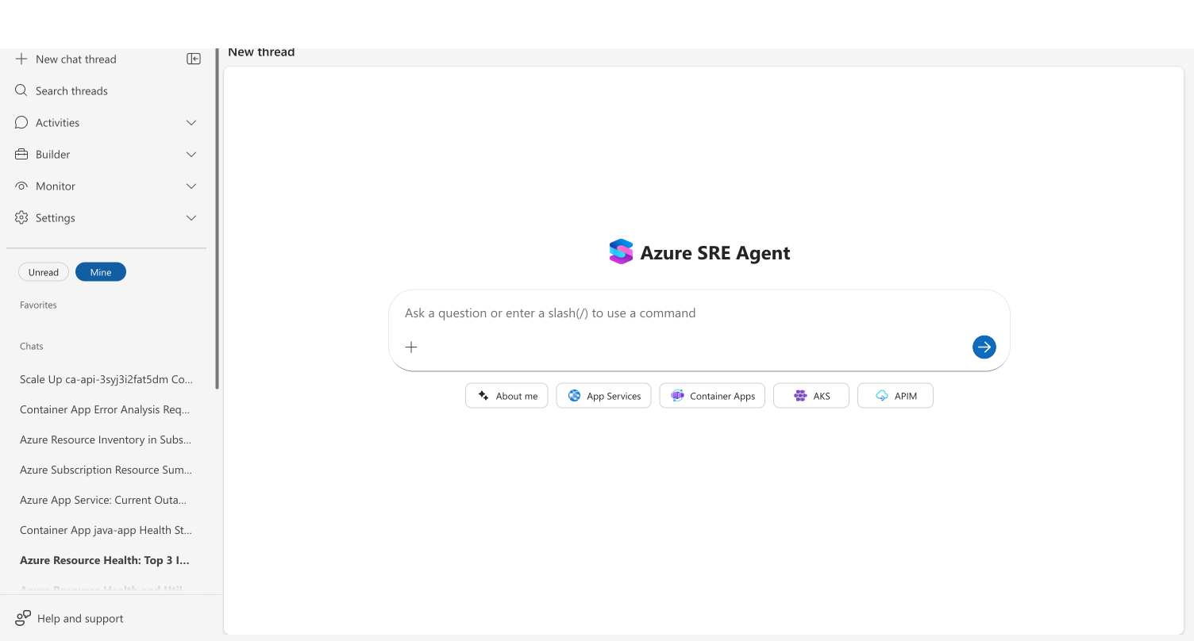Click the App Services globe icon
The height and width of the screenshot is (641, 1194).
click(575, 395)
